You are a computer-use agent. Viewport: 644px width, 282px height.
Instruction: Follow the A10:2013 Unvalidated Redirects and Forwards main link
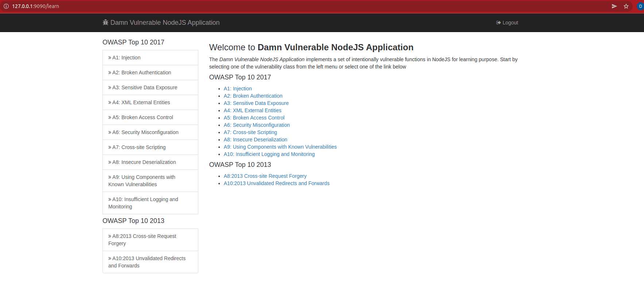(x=277, y=183)
